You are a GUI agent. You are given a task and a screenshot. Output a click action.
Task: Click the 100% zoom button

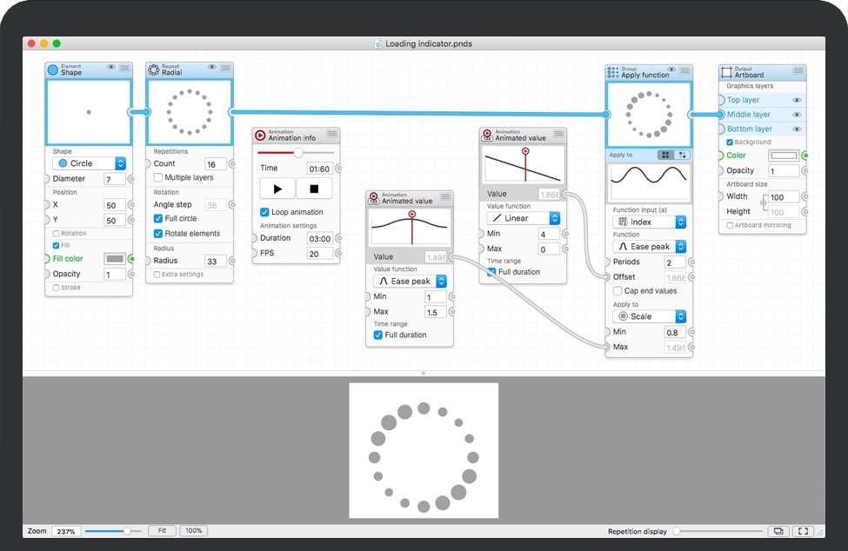[x=193, y=530]
